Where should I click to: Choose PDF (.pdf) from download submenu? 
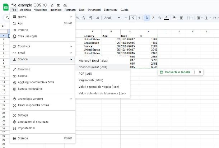(x=86, y=74)
